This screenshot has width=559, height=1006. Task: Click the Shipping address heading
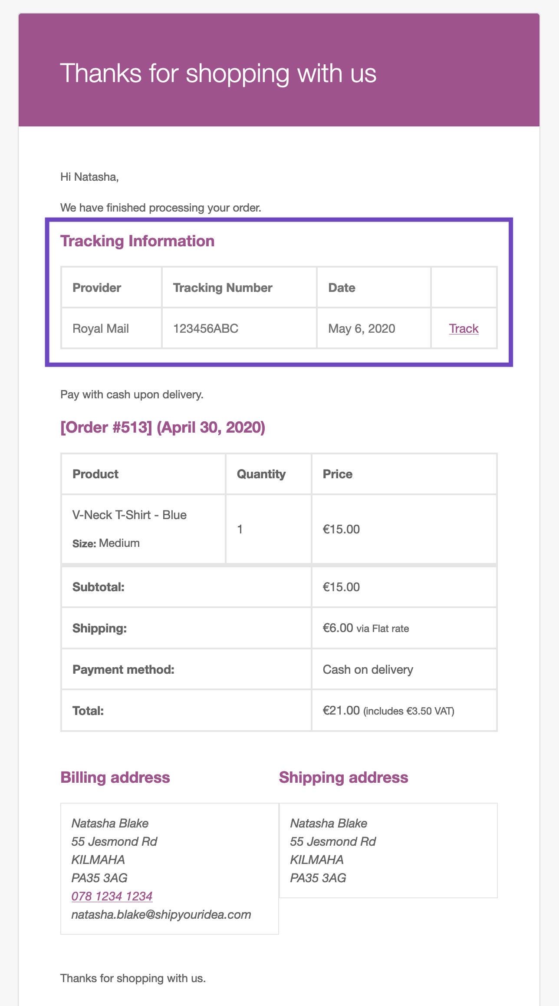tap(343, 777)
